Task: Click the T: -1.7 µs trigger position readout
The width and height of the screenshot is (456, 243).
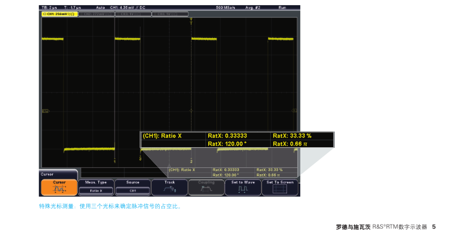Action: click(72, 8)
